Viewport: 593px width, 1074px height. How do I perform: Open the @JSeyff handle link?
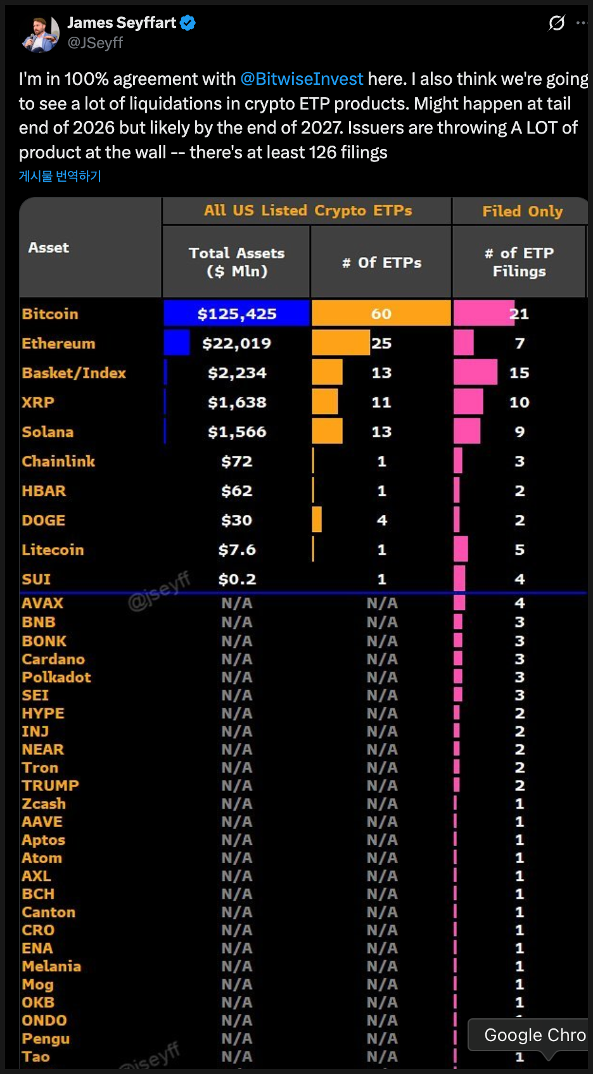pos(95,42)
